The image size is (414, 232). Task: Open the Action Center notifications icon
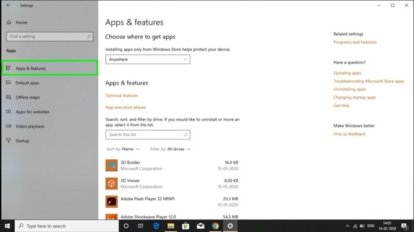click(404, 226)
